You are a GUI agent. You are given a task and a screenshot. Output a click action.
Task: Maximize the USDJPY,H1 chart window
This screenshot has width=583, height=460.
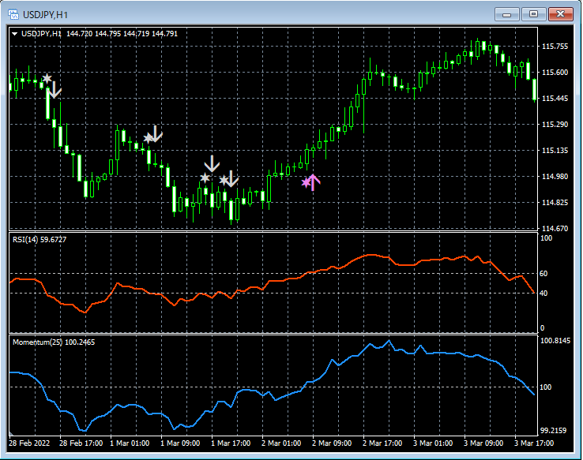(534, 13)
